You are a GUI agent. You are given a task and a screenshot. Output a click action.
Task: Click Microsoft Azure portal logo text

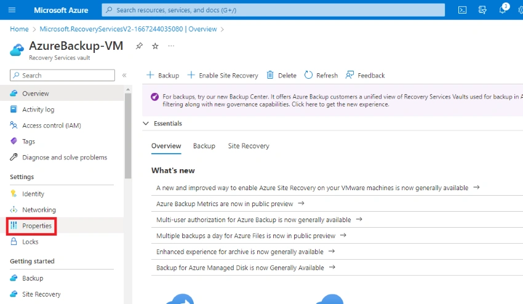click(x=61, y=10)
